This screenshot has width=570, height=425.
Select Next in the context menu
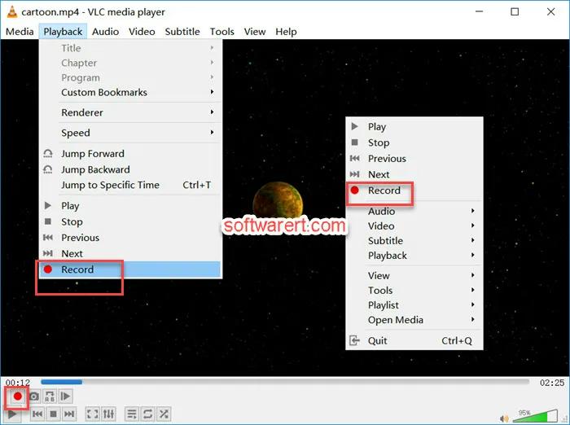(x=414, y=174)
